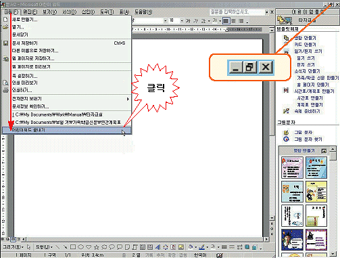Choose the 어린이워드 끝내기 menu entry
Screen dimensions: 340x258
[x=67, y=130]
